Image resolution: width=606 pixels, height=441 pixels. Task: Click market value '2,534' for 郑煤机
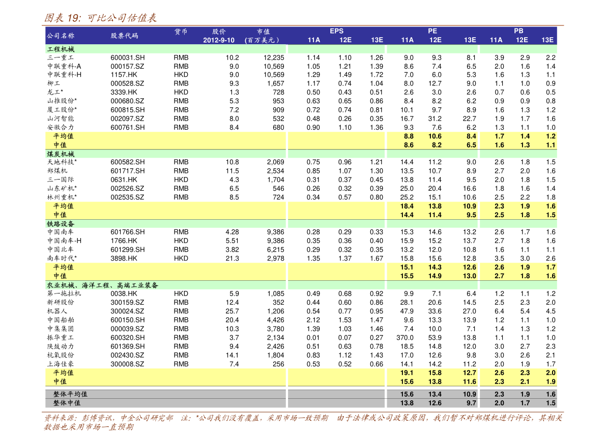coord(276,171)
